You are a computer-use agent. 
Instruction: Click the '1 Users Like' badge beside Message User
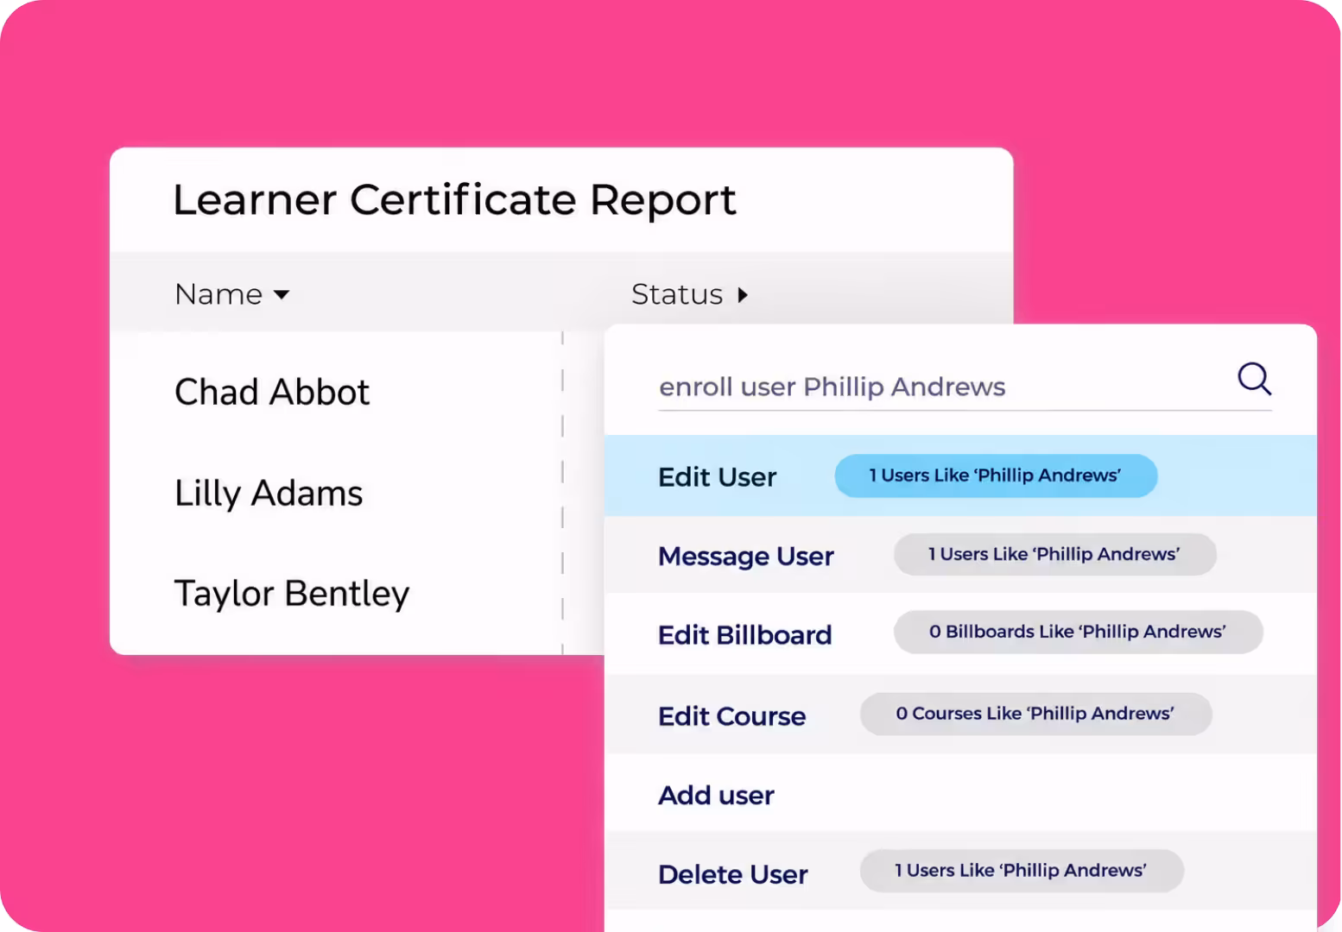(x=1054, y=554)
